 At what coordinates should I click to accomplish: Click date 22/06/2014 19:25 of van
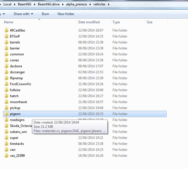(x=91, y=150)
